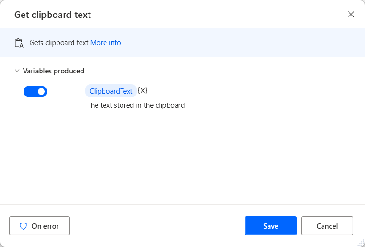Rename the ClipboardText variable chip

[x=111, y=91]
